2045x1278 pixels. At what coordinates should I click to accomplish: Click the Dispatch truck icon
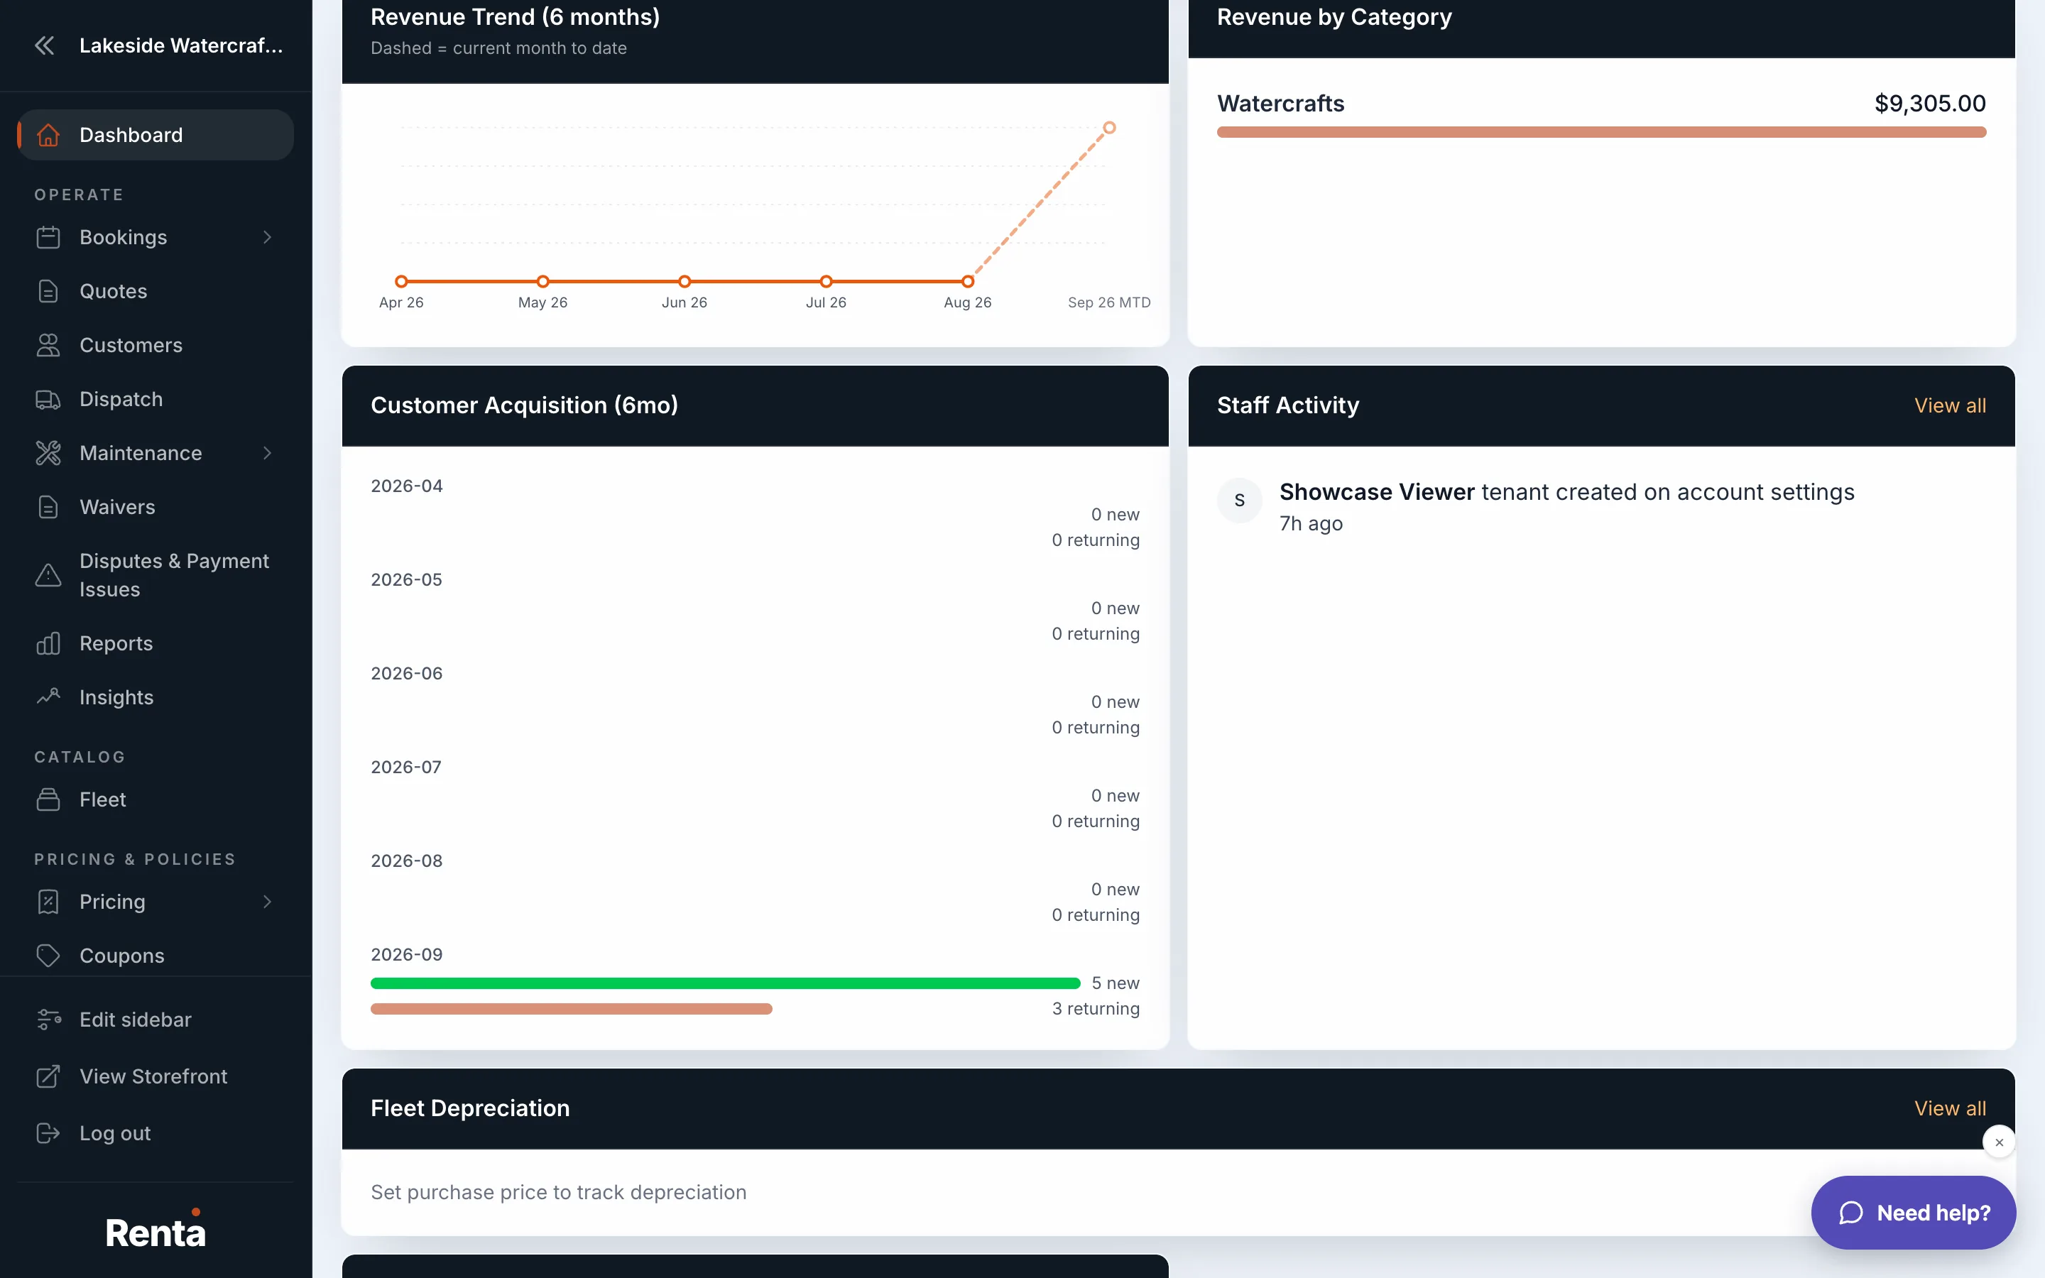pos(48,399)
